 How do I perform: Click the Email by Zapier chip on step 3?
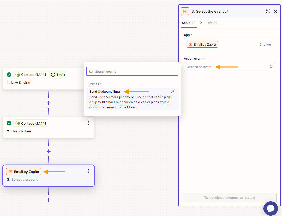click(x=24, y=172)
